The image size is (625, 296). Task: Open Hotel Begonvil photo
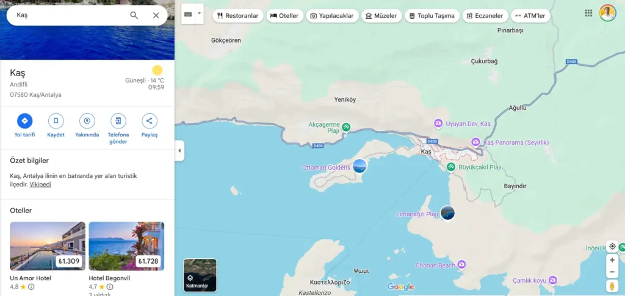point(126,246)
